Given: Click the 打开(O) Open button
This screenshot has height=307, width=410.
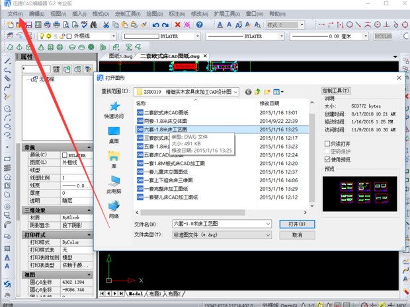Looking at the screenshot, I should (x=297, y=224).
